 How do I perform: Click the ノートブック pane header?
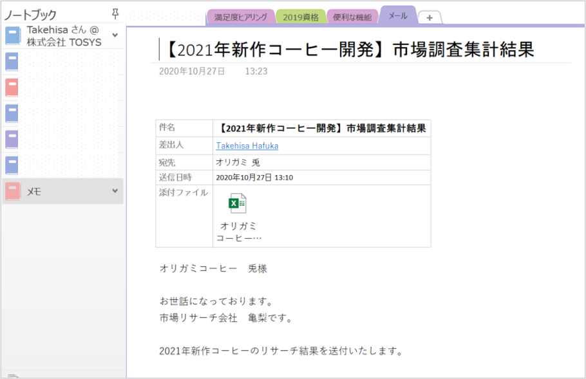pyautogui.click(x=30, y=15)
